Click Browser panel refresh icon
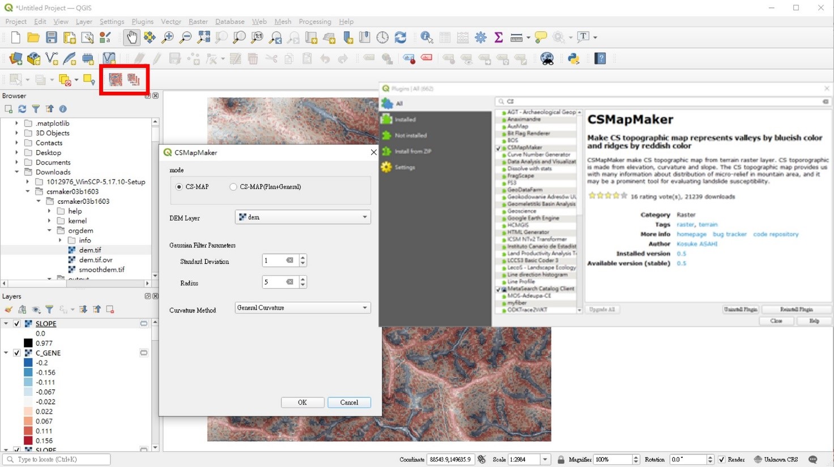 tap(22, 109)
